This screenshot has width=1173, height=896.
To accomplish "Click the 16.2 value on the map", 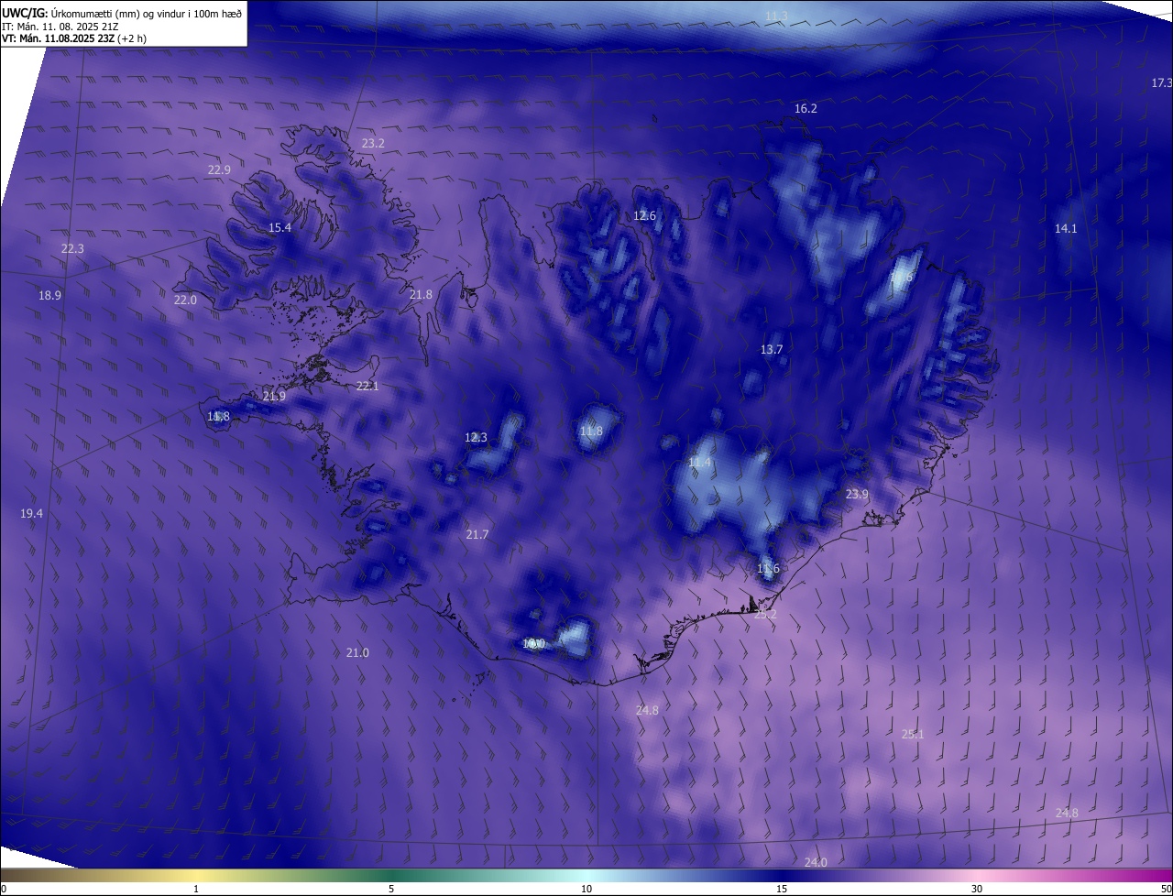I will click(x=806, y=108).
